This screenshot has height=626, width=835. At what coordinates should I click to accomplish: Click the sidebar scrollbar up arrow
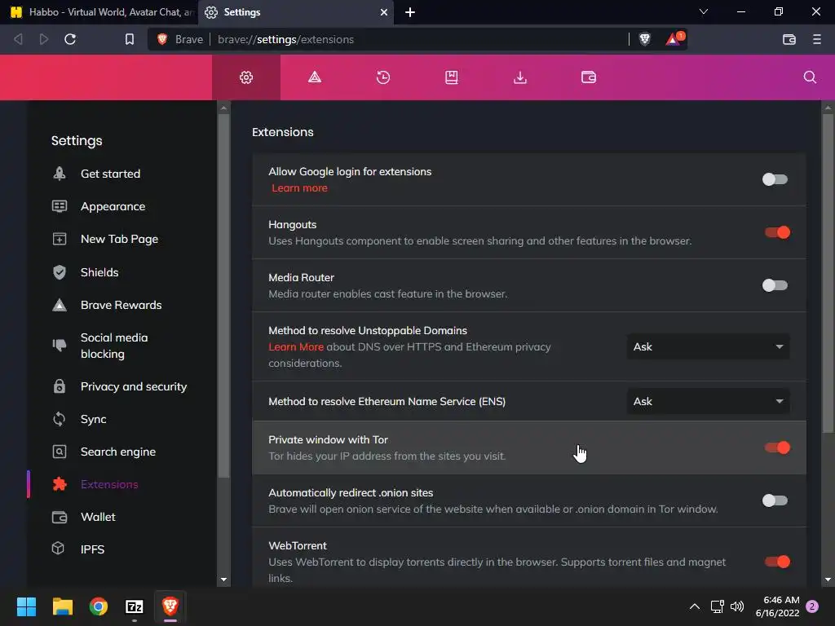223,108
